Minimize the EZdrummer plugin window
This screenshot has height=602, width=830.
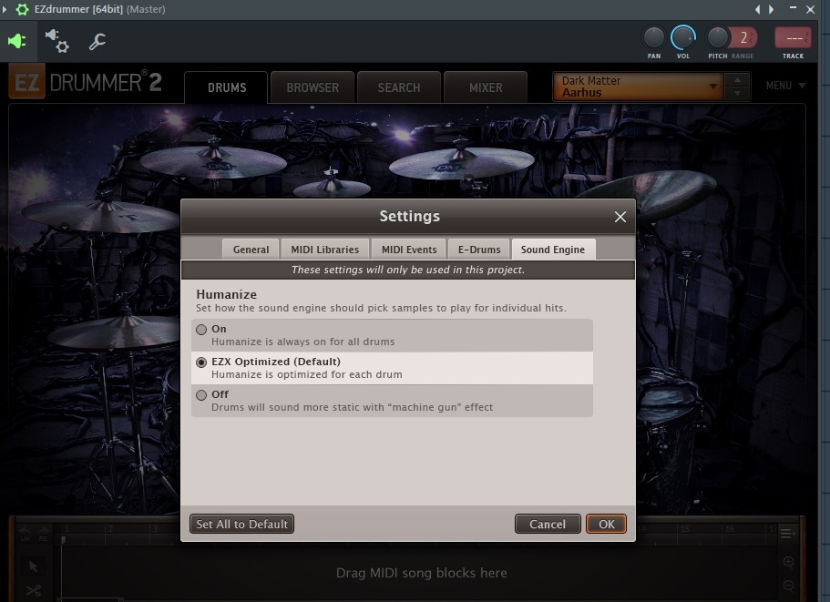click(x=793, y=8)
